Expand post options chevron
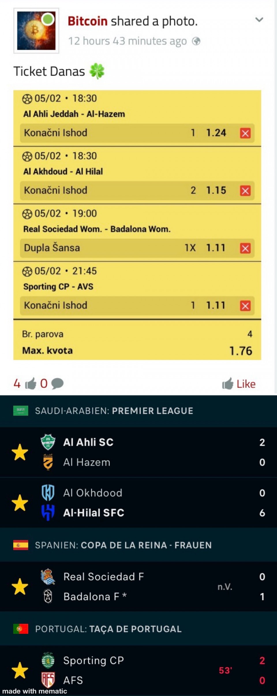 point(259,20)
